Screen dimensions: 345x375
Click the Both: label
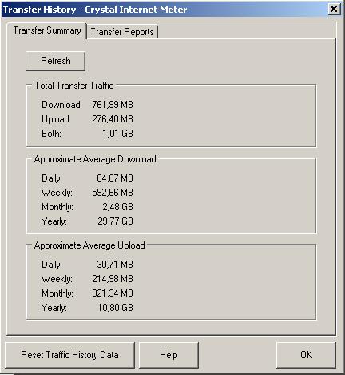tap(51, 134)
